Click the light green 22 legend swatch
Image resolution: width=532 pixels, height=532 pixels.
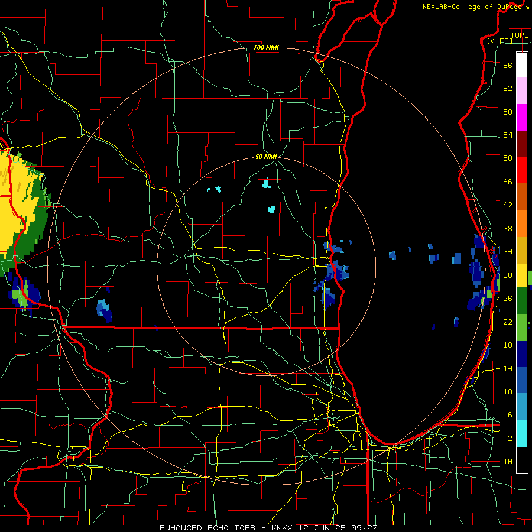click(x=522, y=327)
